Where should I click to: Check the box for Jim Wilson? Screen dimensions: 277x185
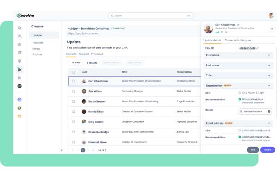[x=74, y=91]
